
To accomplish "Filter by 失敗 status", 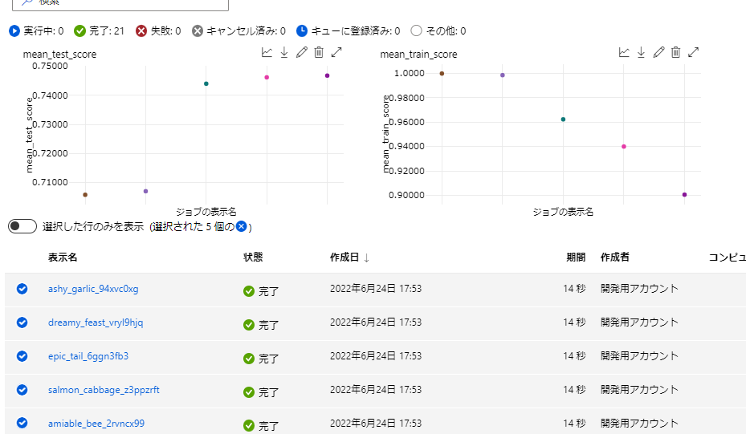I will [x=158, y=31].
